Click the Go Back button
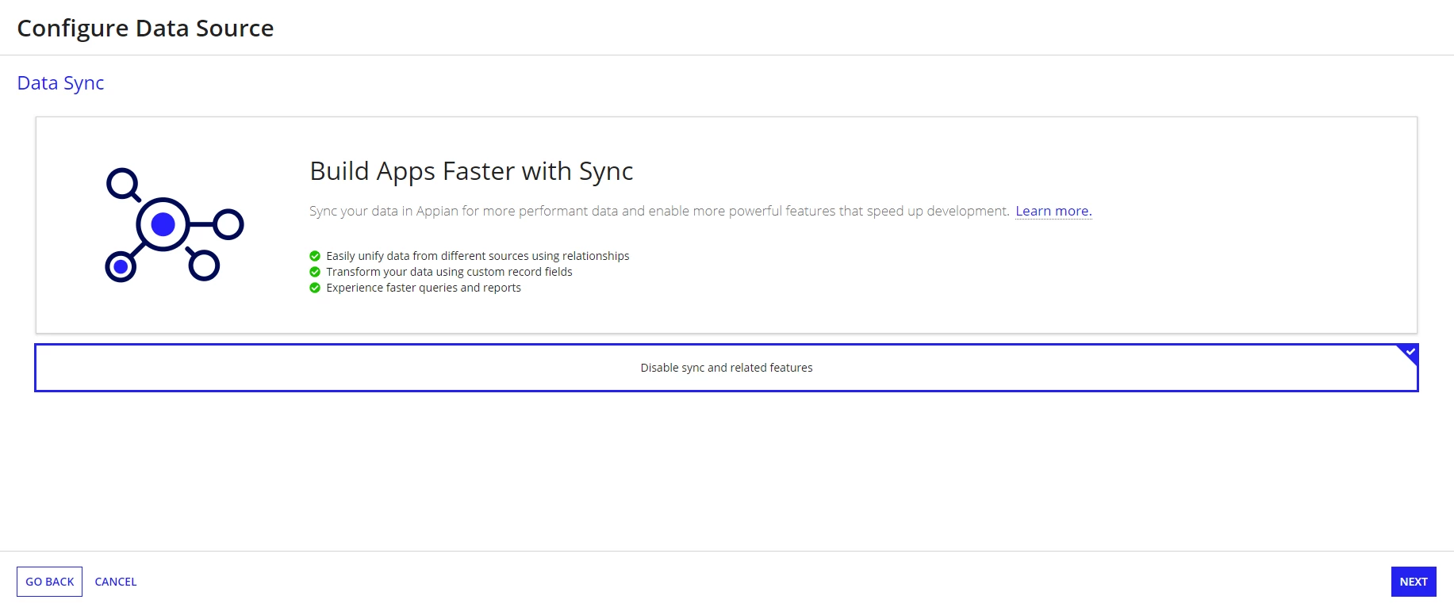Image resolution: width=1454 pixels, height=611 pixels. (49, 582)
